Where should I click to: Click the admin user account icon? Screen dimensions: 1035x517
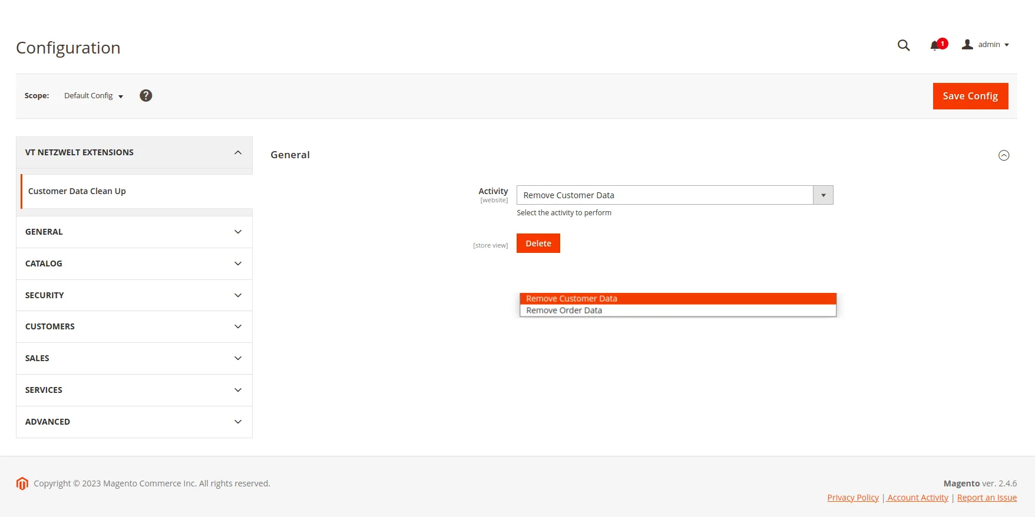pyautogui.click(x=967, y=45)
